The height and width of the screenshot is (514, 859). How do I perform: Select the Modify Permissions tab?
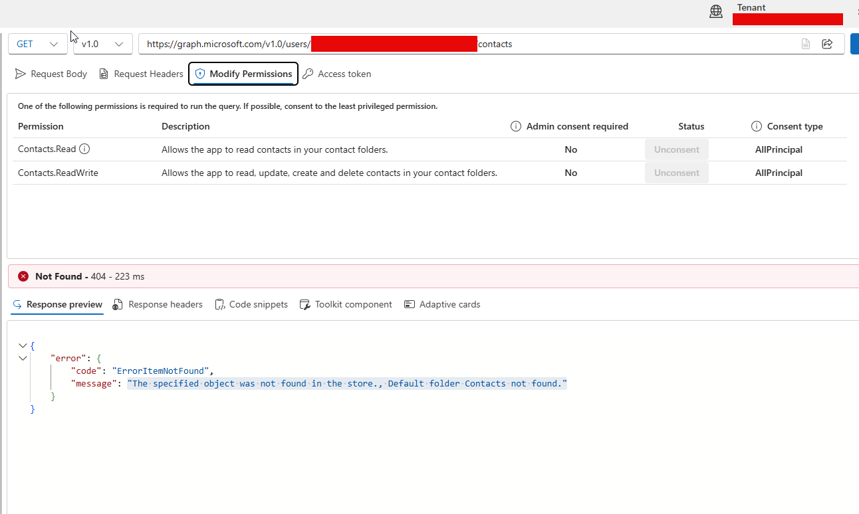pyautogui.click(x=243, y=74)
